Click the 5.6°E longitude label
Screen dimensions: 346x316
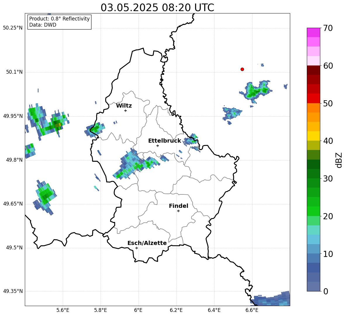(63, 310)
